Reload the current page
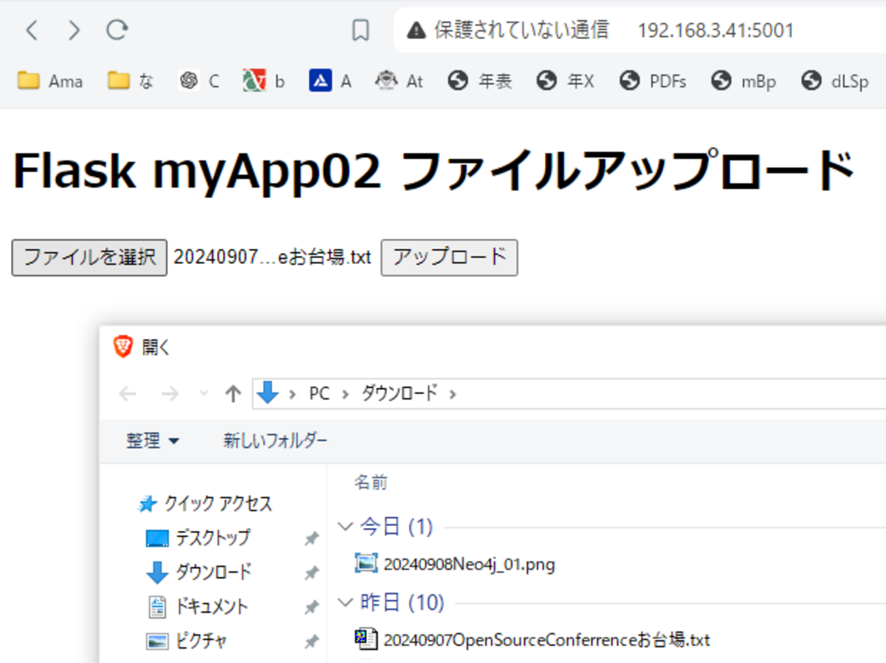Screen dimensions: 886x663 point(117,30)
